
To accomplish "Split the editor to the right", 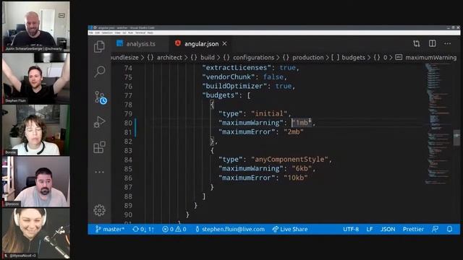I will (433, 43).
